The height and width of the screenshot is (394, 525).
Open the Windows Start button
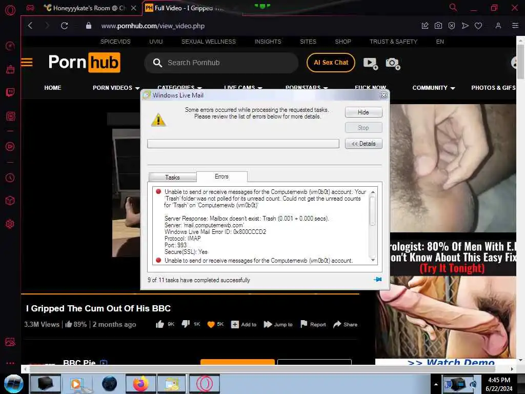13,384
